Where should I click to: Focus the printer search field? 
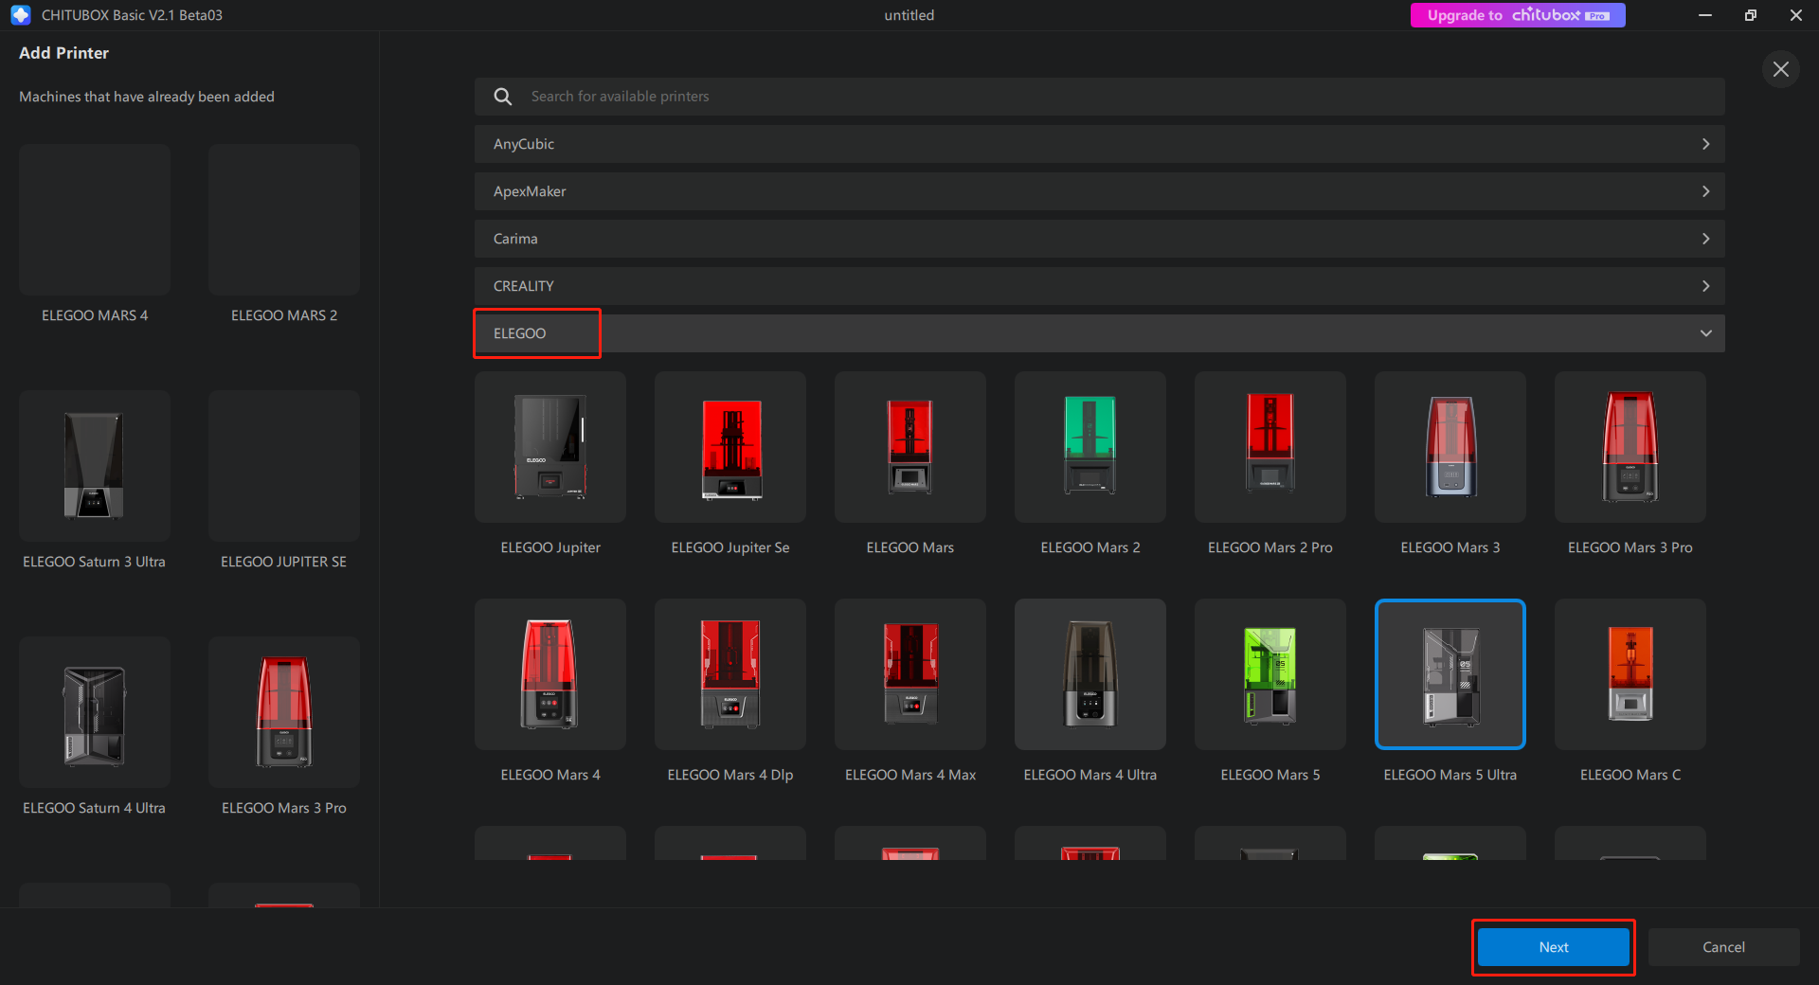tap(1118, 97)
